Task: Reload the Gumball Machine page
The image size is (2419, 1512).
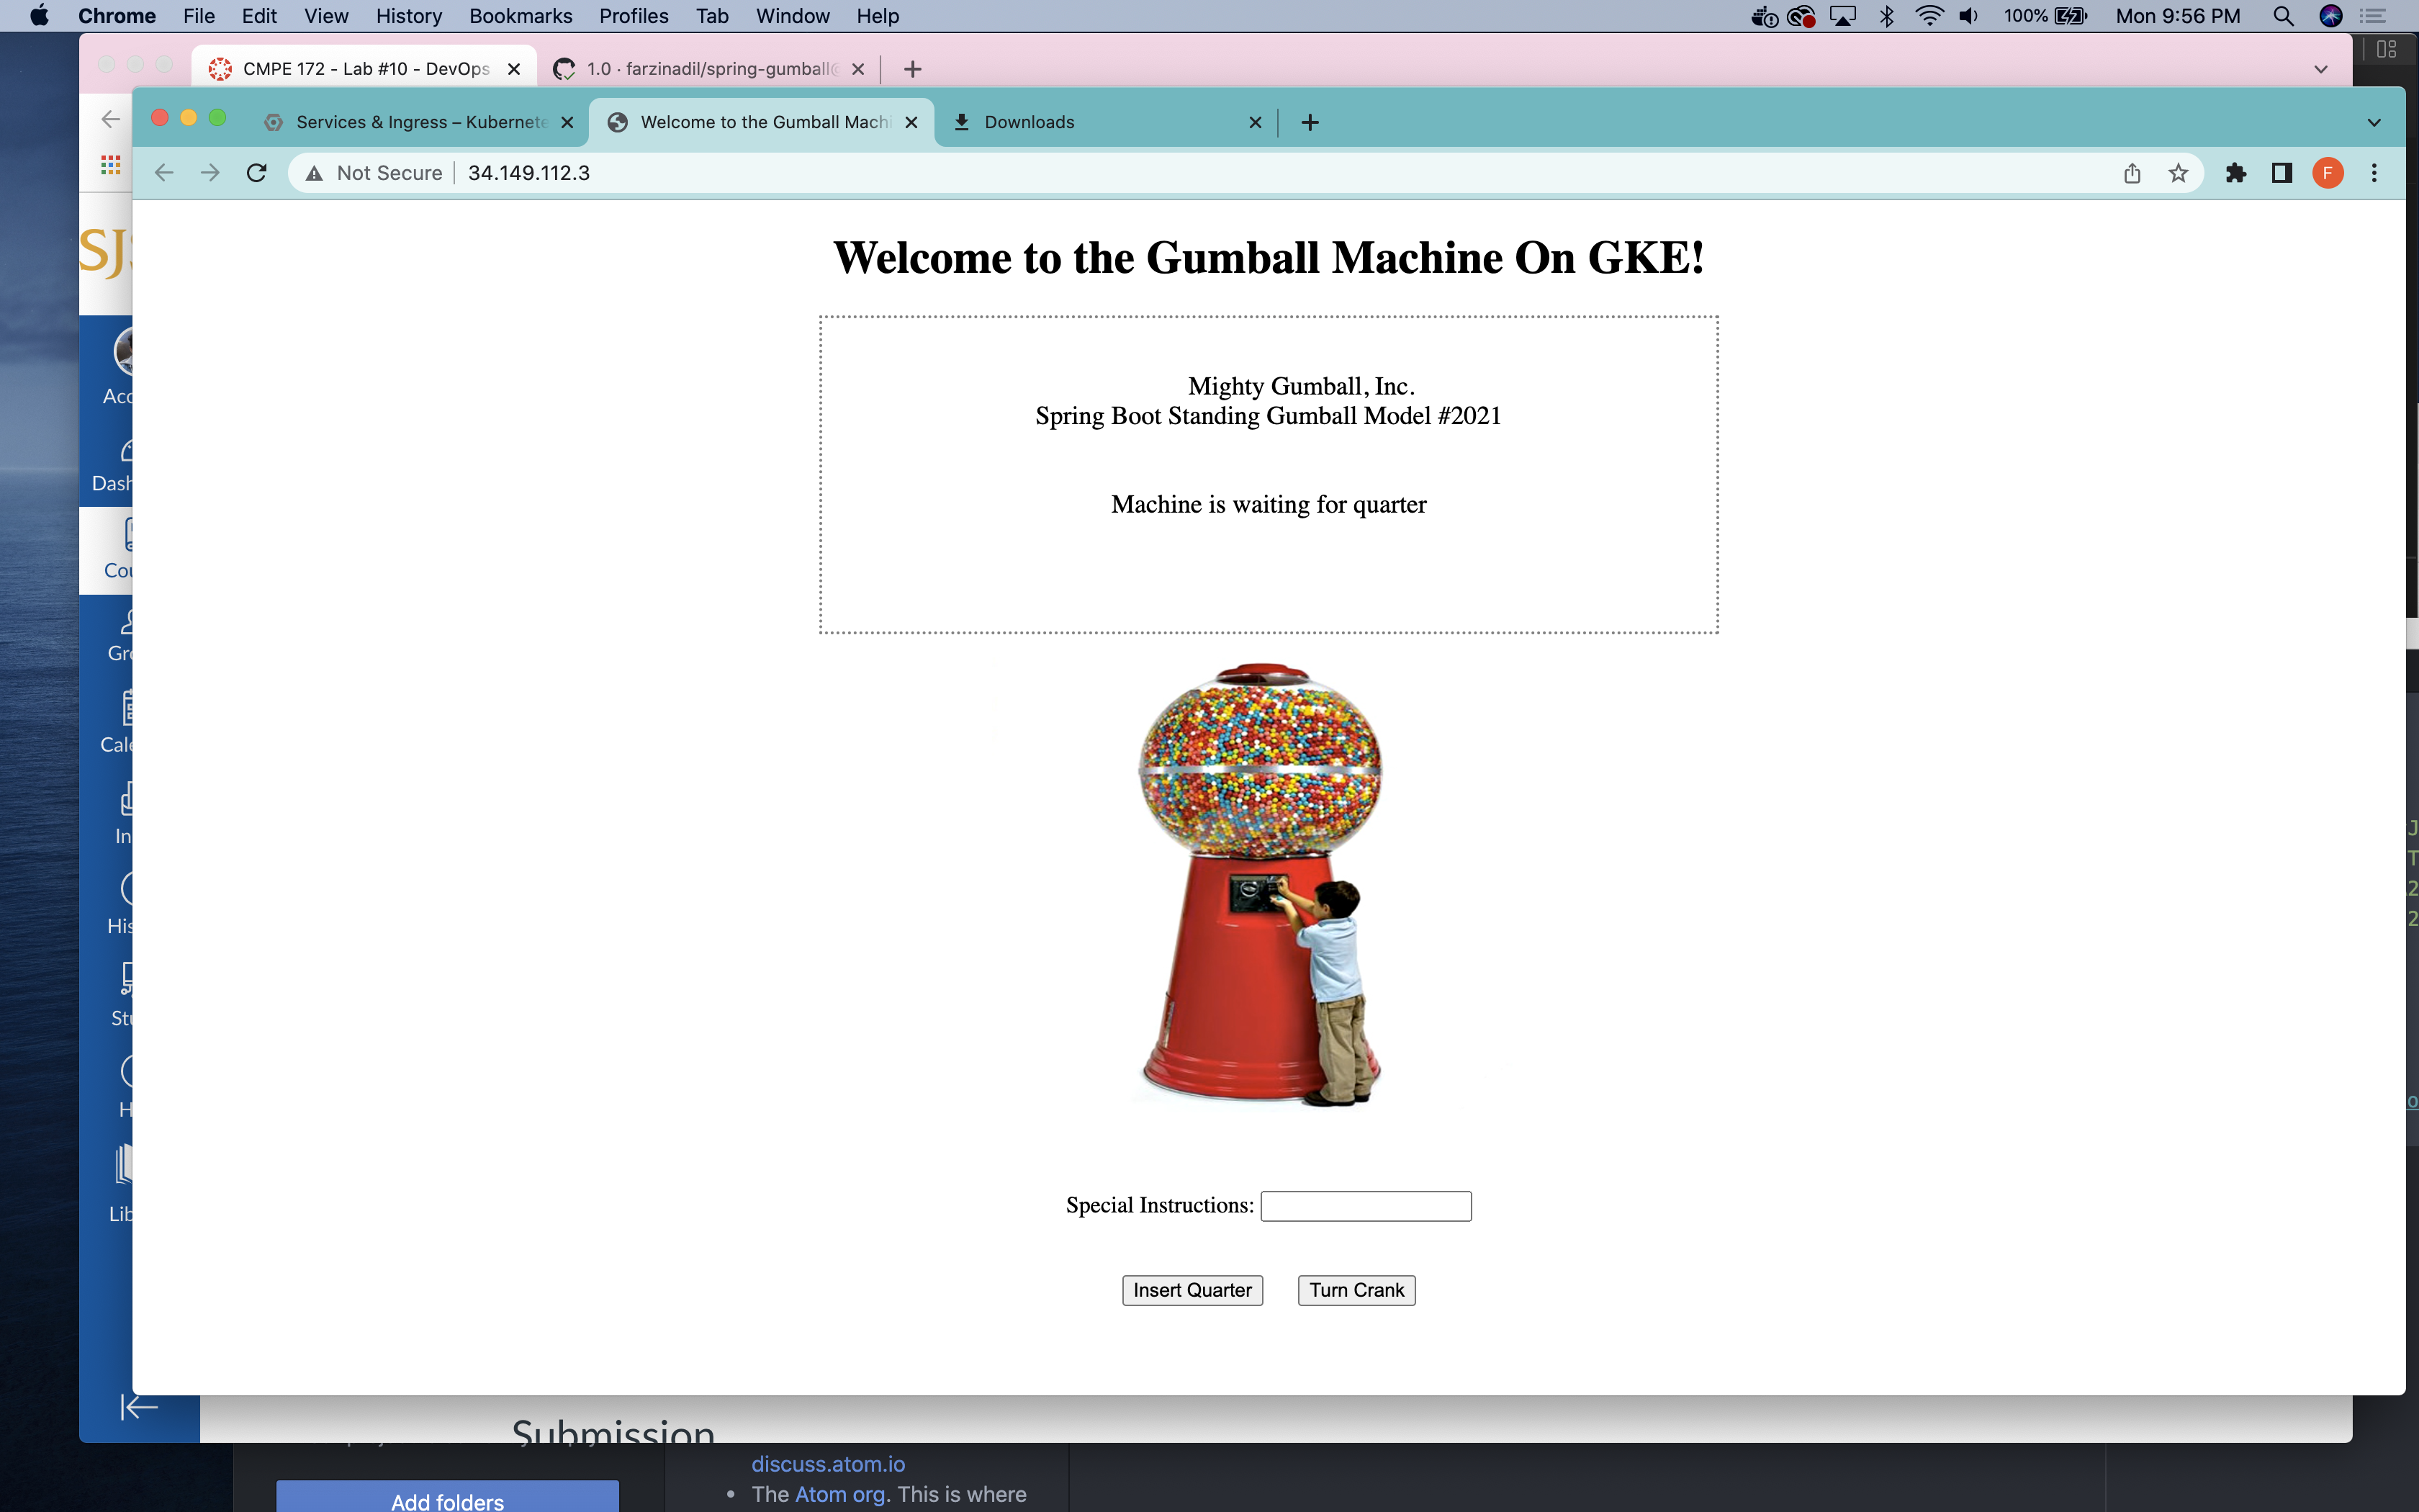Action: pyautogui.click(x=257, y=173)
